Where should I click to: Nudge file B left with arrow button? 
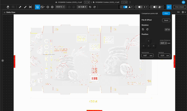click(x=144, y=46)
